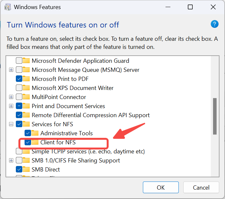The height and width of the screenshot is (199, 225).
Task: Click the Administrative Tools folder icon
Action: pyautogui.click(x=35, y=133)
